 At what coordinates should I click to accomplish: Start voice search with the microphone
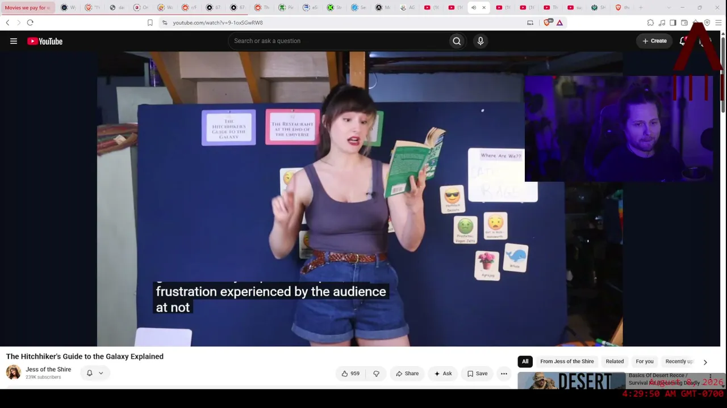tap(481, 41)
